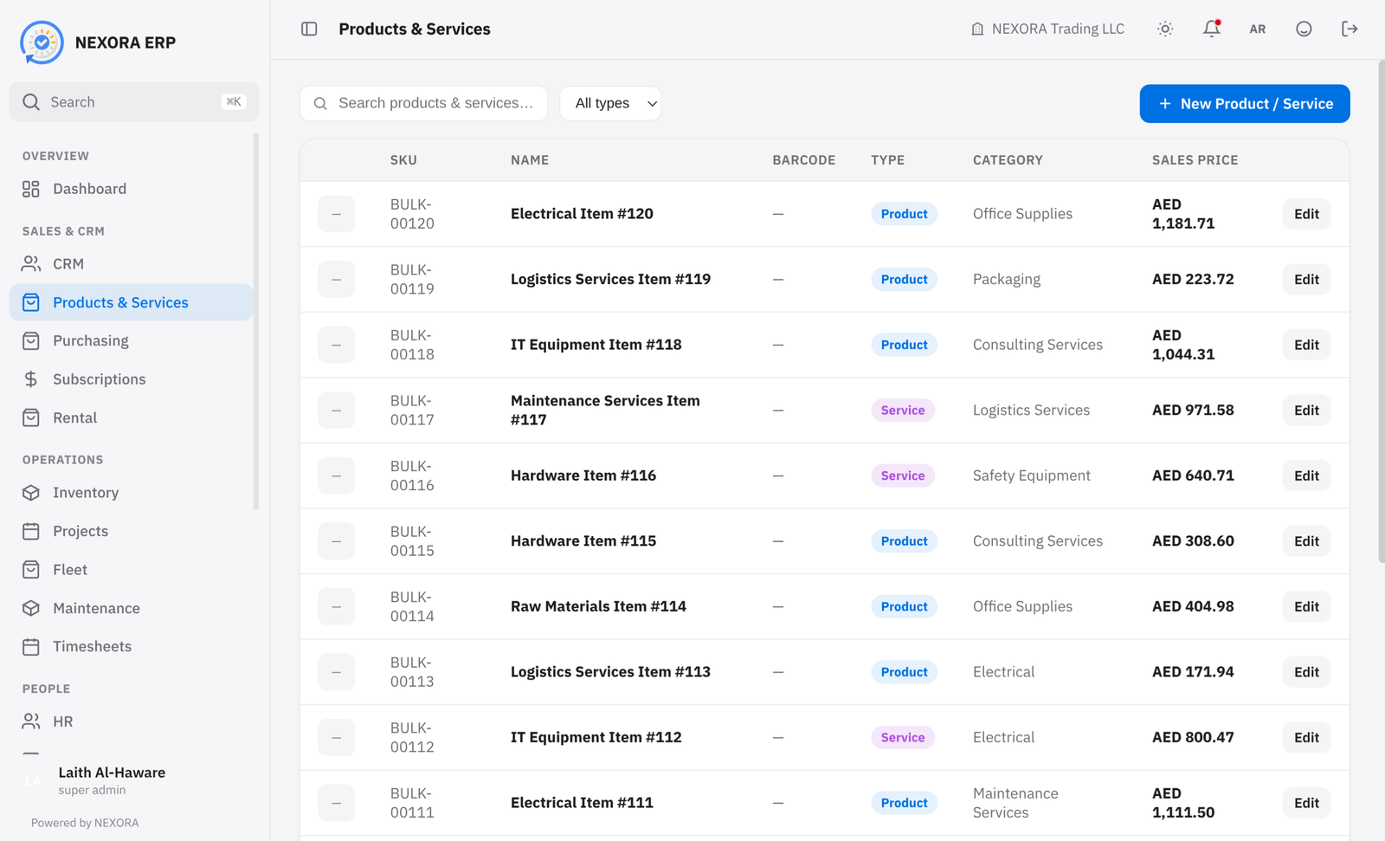The height and width of the screenshot is (841, 1385).
Task: Click thumbnail placeholder for BULK-00116
Action: 336,475
